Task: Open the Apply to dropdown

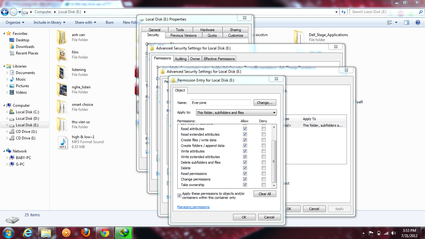Action: [236, 113]
